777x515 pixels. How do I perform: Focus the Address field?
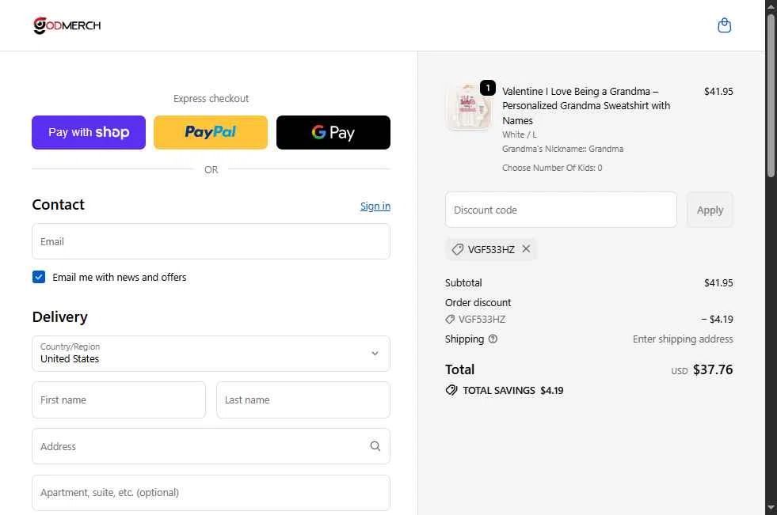tap(211, 446)
